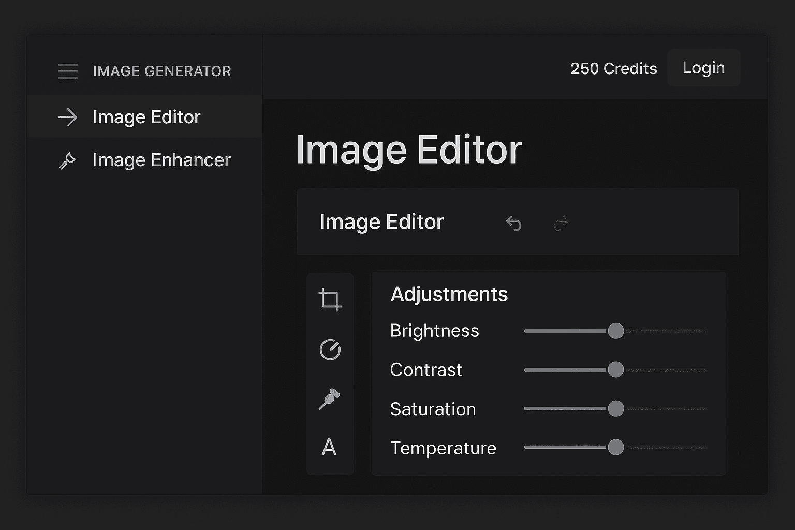The image size is (795, 530).
Task: Click the Image Editor toolbar header
Action: [381, 222]
